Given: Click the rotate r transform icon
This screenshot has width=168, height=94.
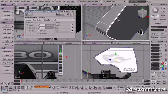Looking at the screenshot, I should coord(166,54).
